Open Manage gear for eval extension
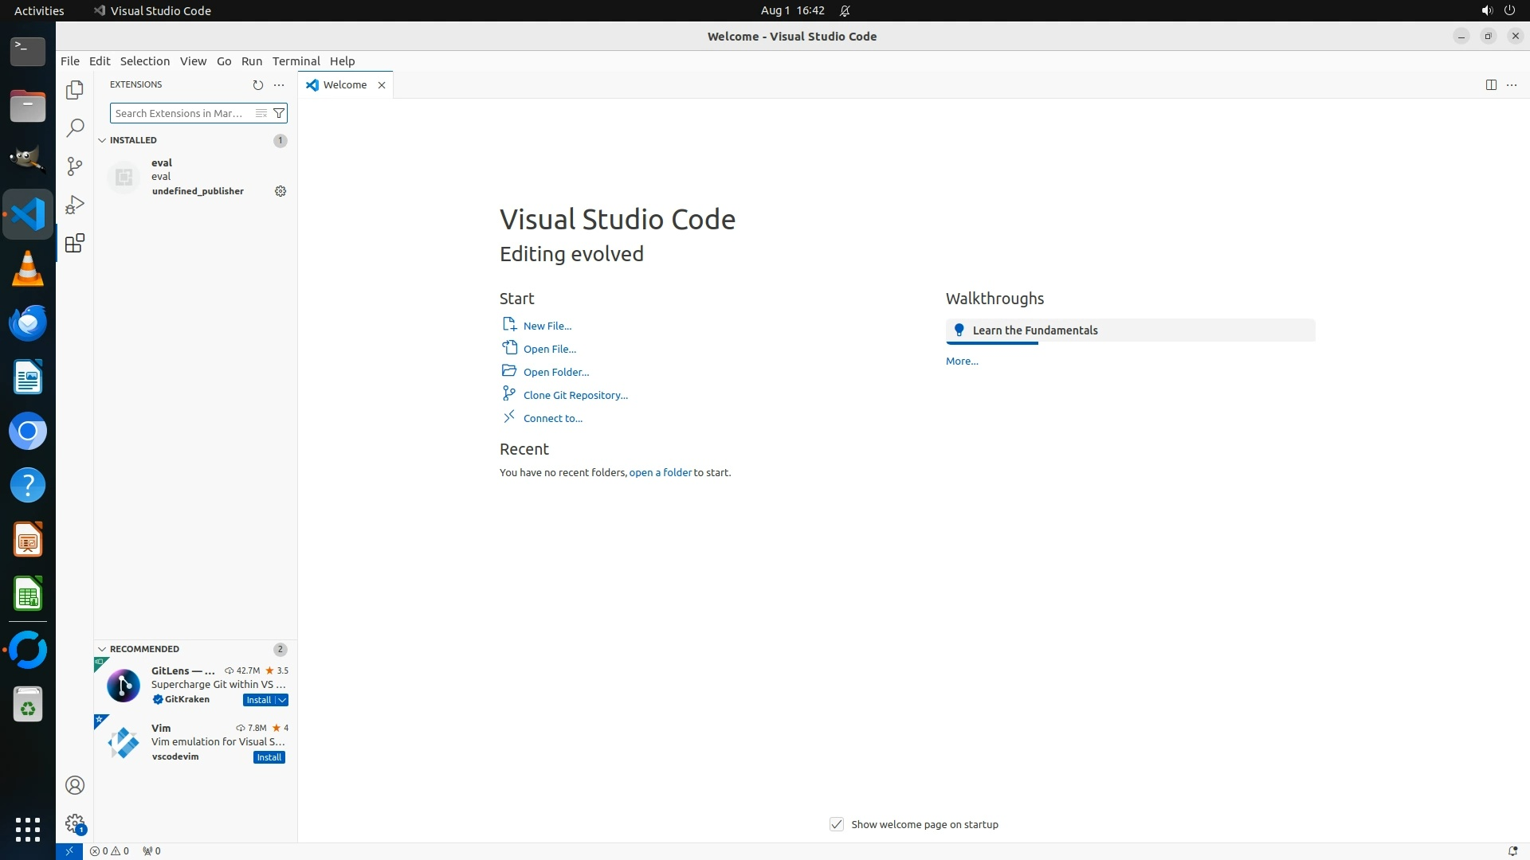Viewport: 1530px width, 860px height. click(x=280, y=191)
